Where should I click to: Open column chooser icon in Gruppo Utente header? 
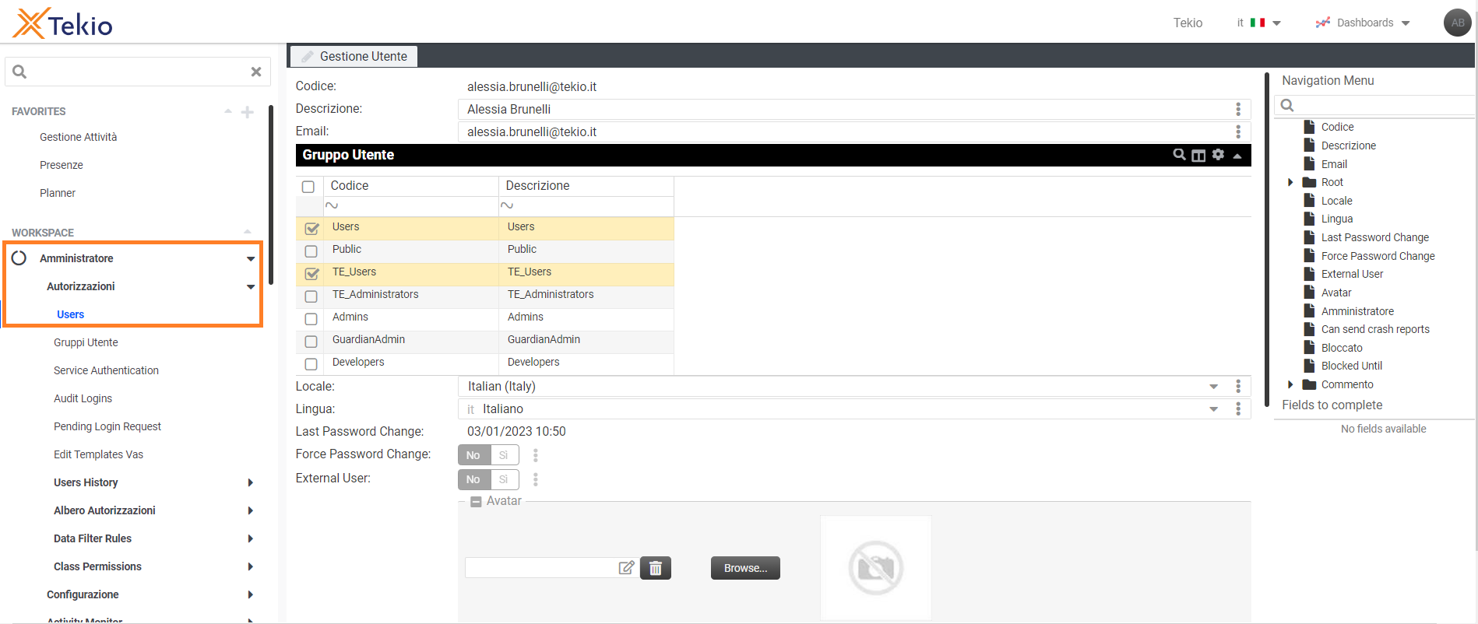1198,155
